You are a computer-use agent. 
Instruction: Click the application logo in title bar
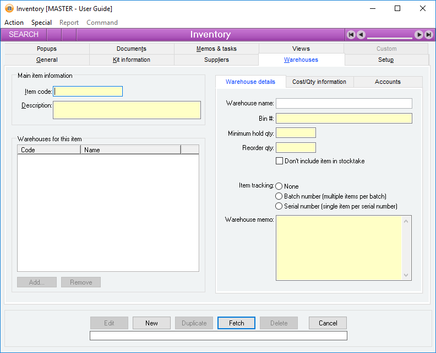(9, 8)
